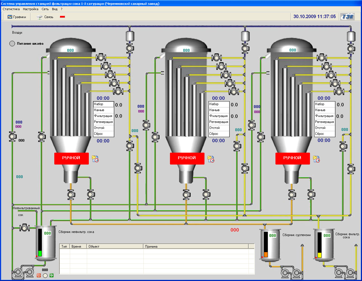Open the schedule timer icon beside the third filter's РУЧНОЙ button
Image resolution: width=362 pixels, height=281 pixels.
click(x=316, y=159)
